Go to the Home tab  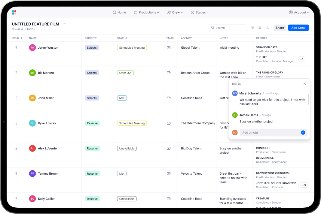click(119, 12)
